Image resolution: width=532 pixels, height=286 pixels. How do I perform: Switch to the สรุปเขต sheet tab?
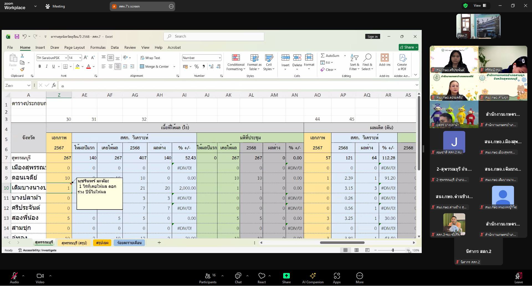[102, 243]
